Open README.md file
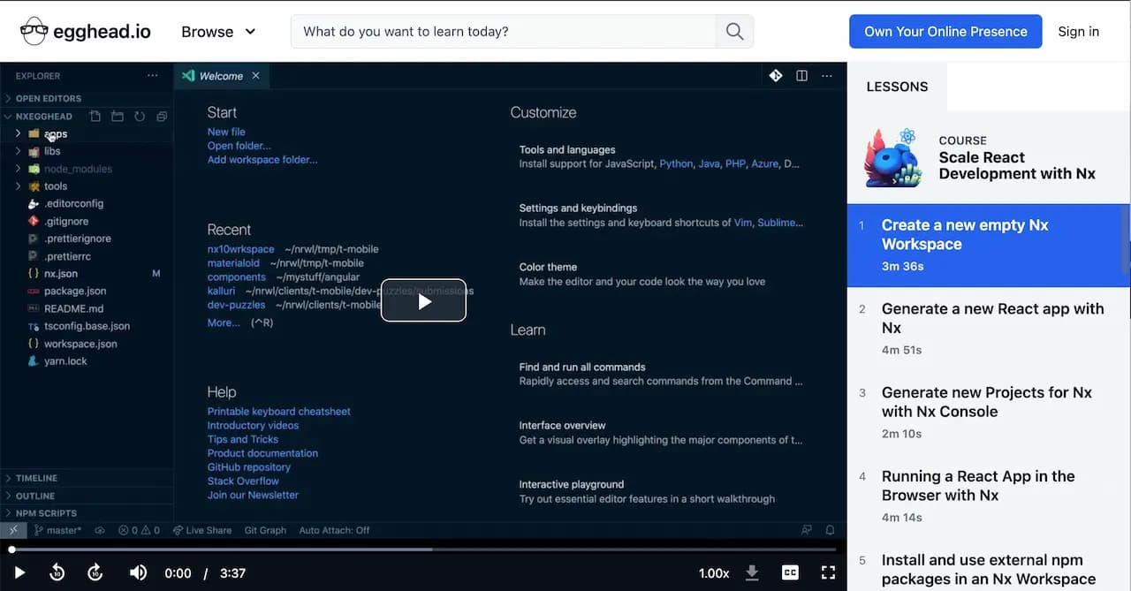 coord(73,308)
